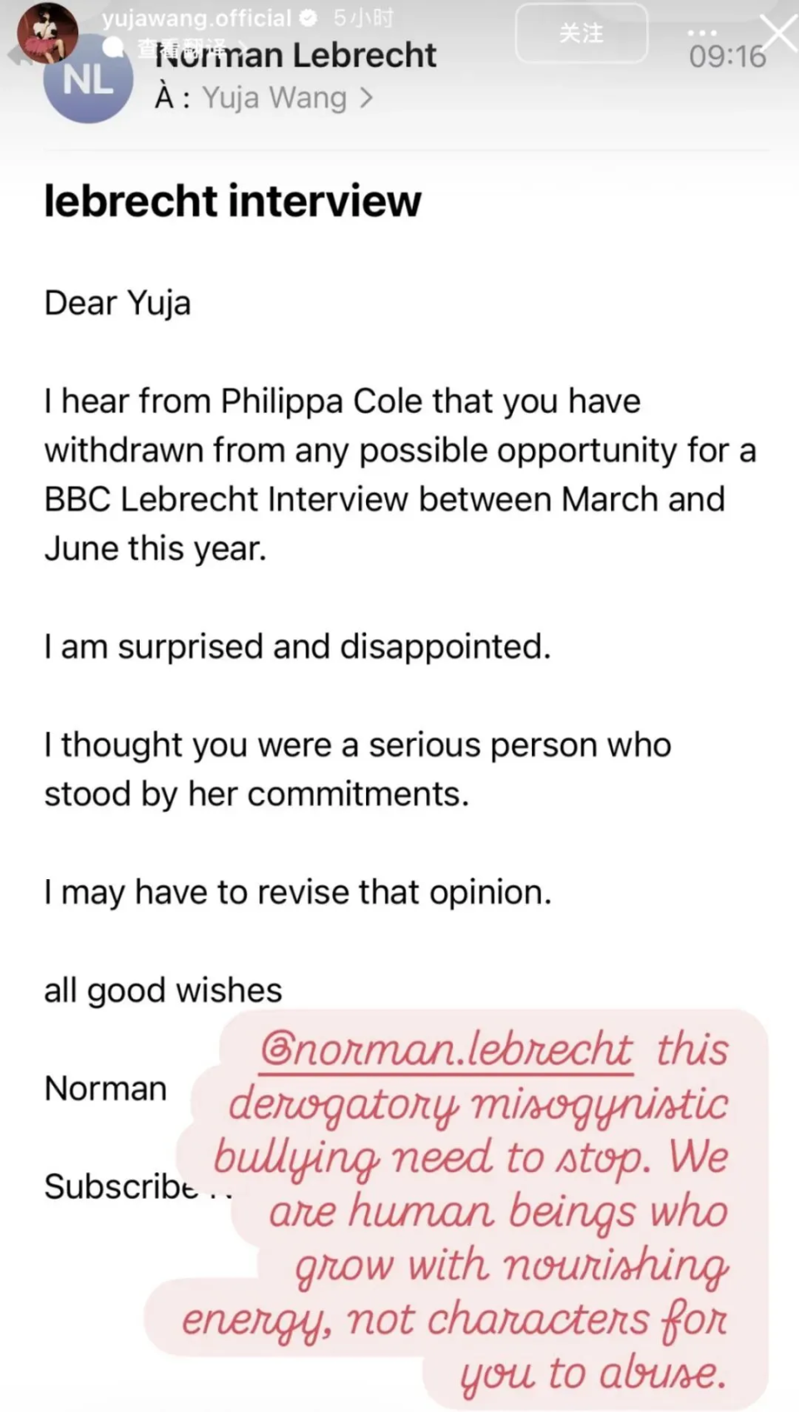Tap the pink text sticker on 'bullying need to stop'
This screenshot has width=799, height=1412.
[470, 1158]
